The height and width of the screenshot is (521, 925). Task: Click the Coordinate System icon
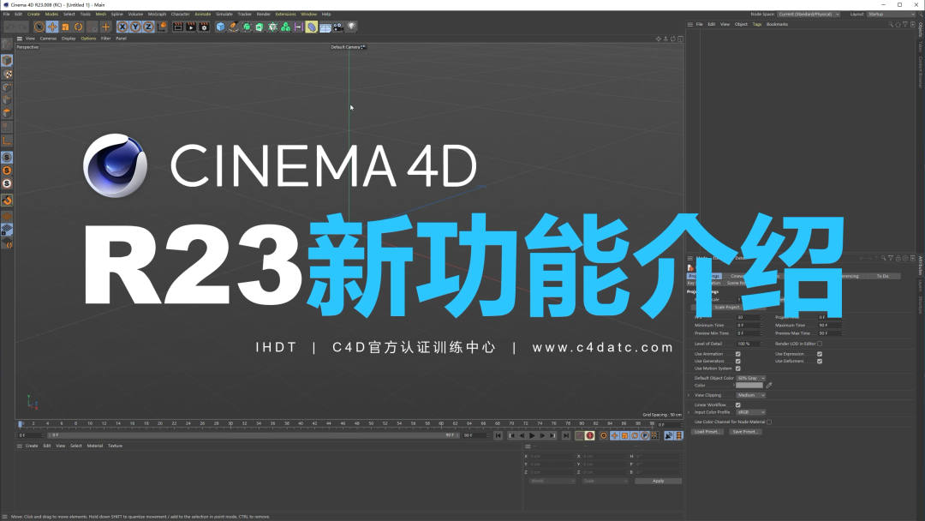tap(162, 27)
